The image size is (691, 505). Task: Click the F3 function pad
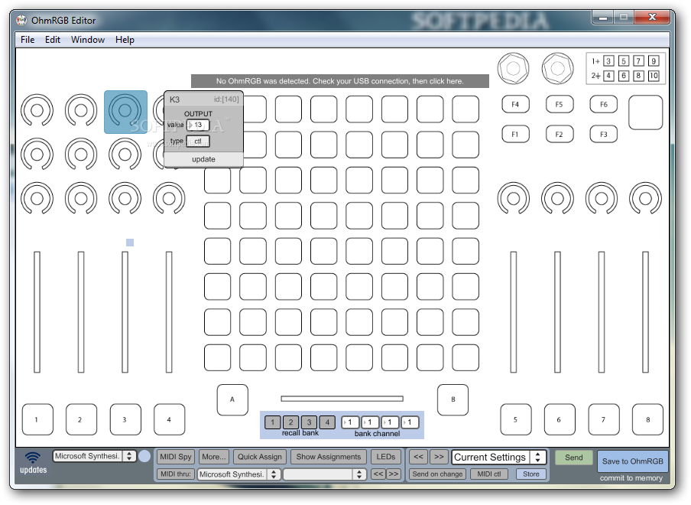click(603, 134)
